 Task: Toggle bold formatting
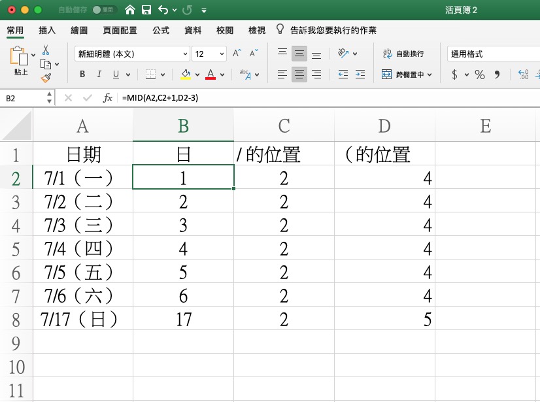(x=82, y=74)
